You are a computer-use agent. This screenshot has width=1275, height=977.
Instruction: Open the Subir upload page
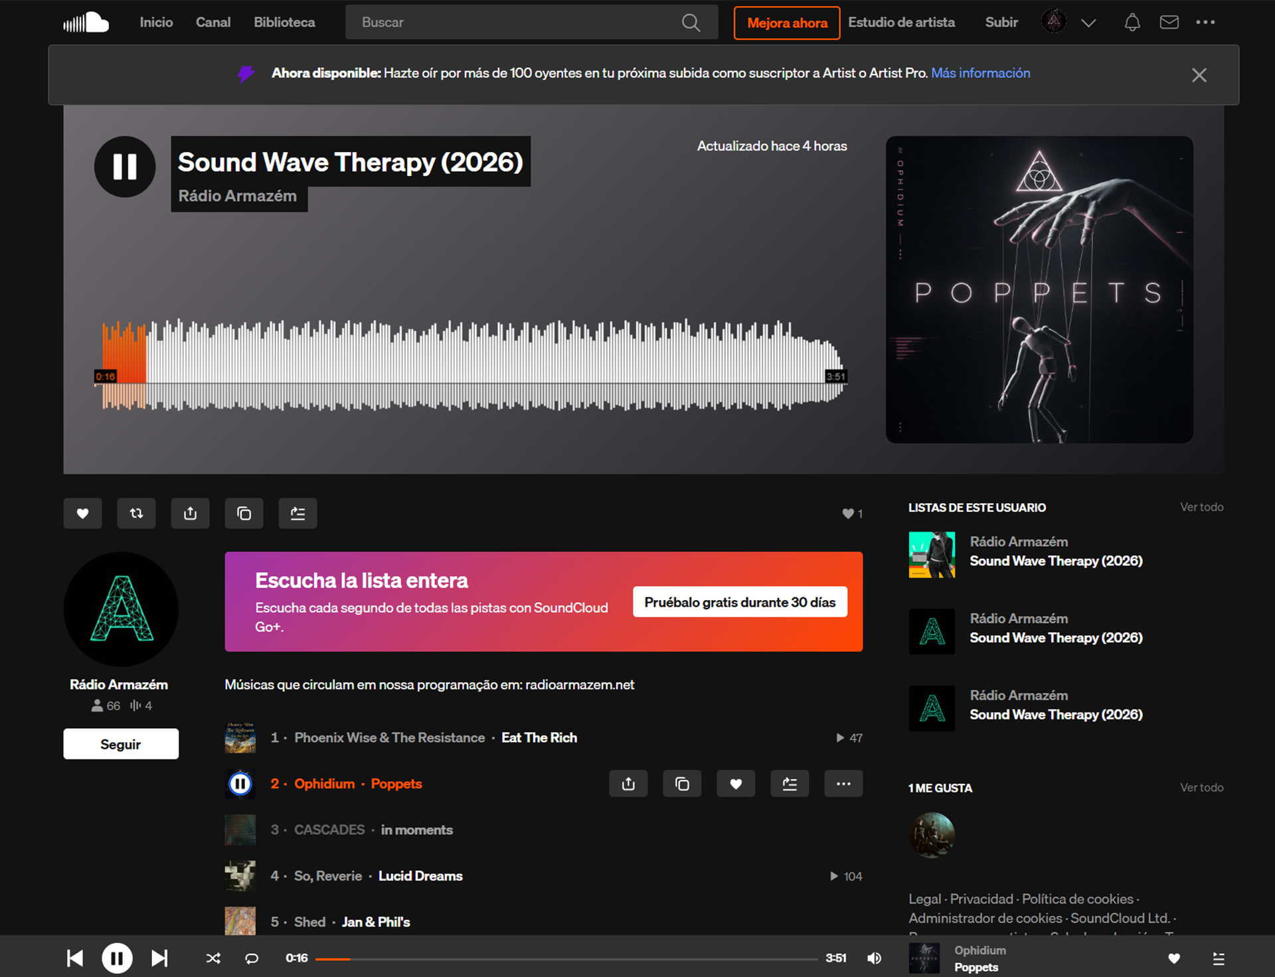pyautogui.click(x=1001, y=22)
